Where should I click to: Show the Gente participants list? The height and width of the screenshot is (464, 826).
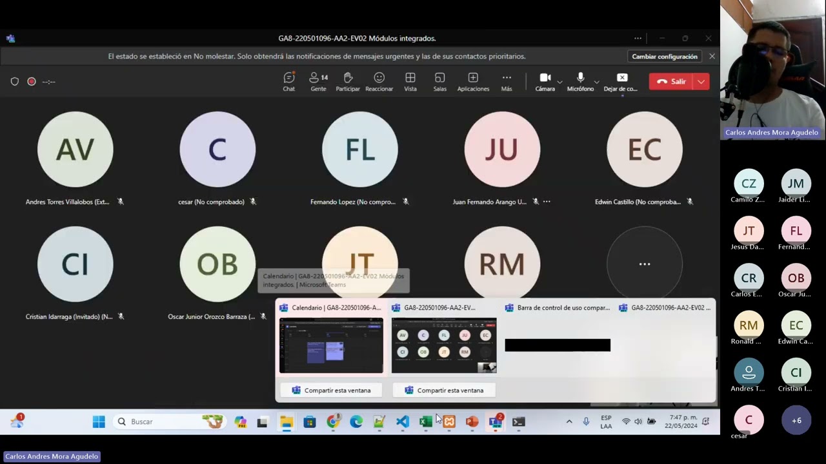coord(319,82)
